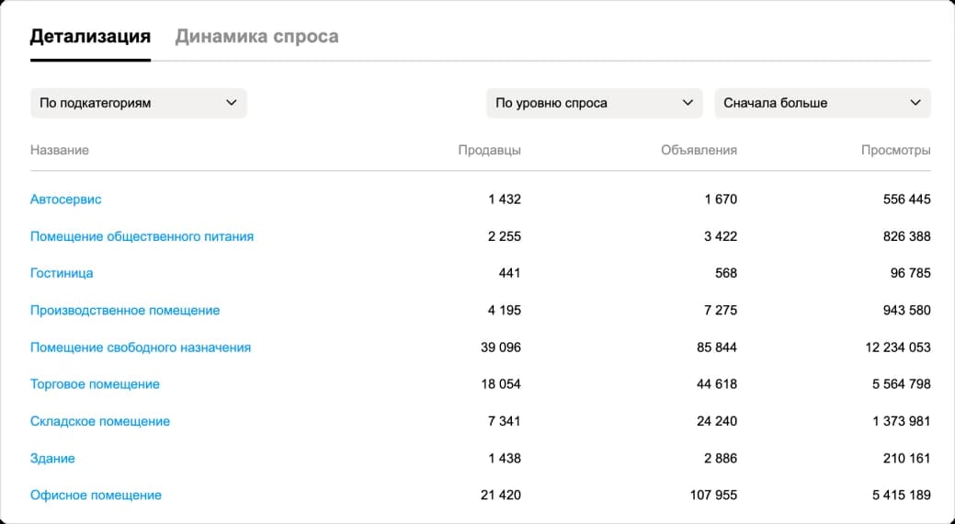
Task: Click the listings value 7 275
Action: (x=721, y=310)
